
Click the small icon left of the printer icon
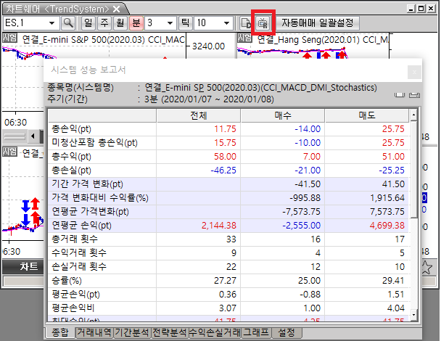[400, 95]
